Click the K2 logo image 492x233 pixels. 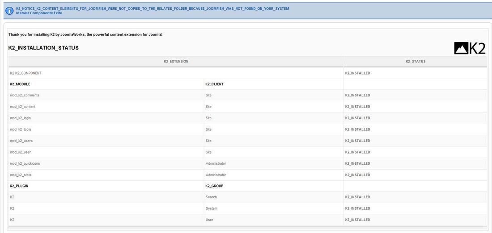tap(470, 48)
